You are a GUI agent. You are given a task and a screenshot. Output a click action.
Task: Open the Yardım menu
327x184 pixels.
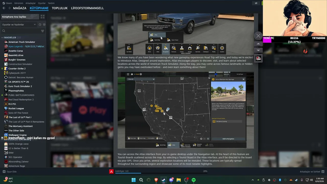pos(51,3)
